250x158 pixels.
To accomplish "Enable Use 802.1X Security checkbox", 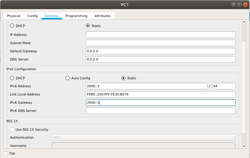I will point(12,130).
